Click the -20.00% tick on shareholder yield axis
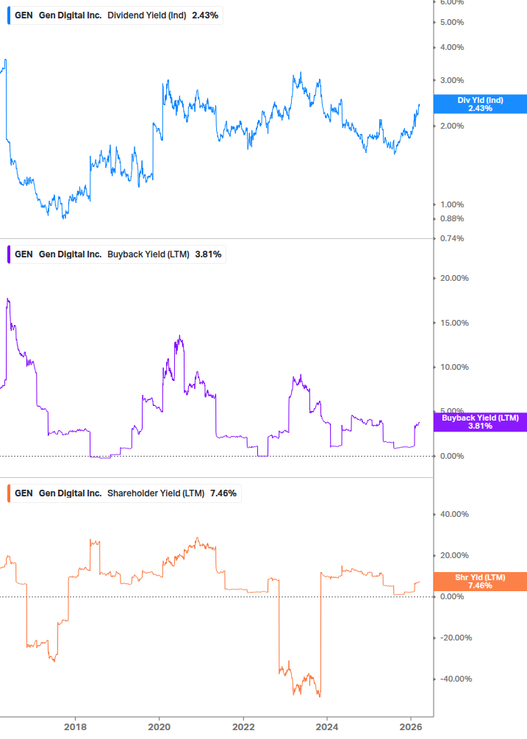Screen dimensions: 527x739 click(x=456, y=638)
